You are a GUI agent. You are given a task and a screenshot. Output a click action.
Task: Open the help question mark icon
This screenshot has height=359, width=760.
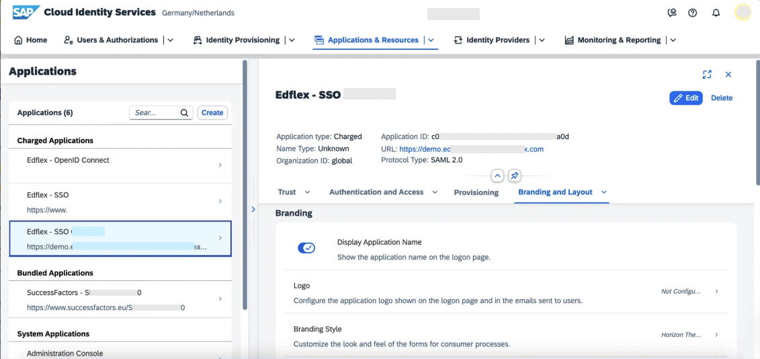(693, 13)
